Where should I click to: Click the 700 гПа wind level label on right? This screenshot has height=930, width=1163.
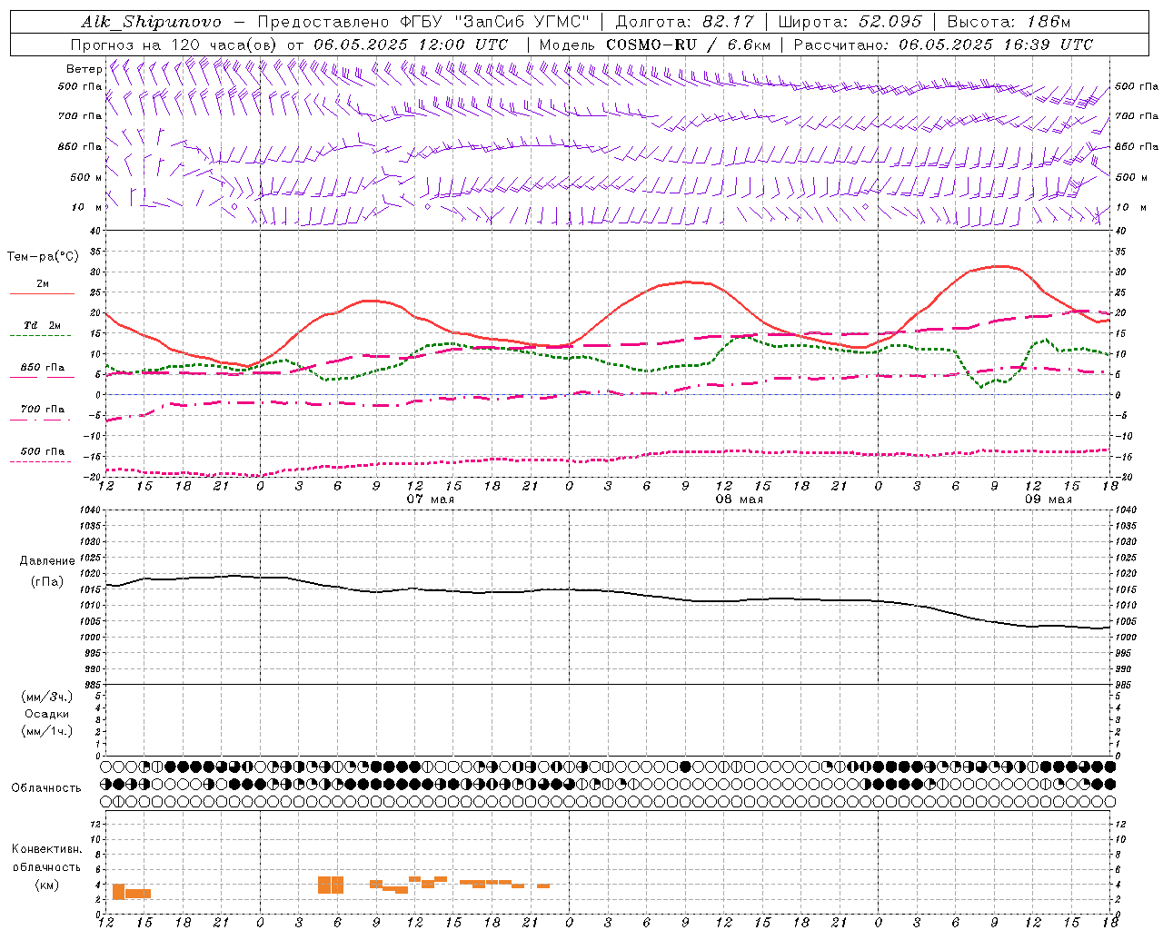click(1137, 116)
